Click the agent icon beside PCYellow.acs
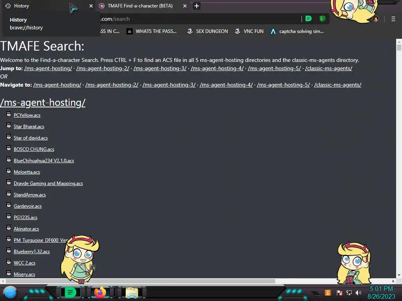 click(9, 114)
